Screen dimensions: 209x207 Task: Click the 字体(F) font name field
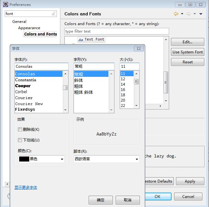tap(41, 66)
